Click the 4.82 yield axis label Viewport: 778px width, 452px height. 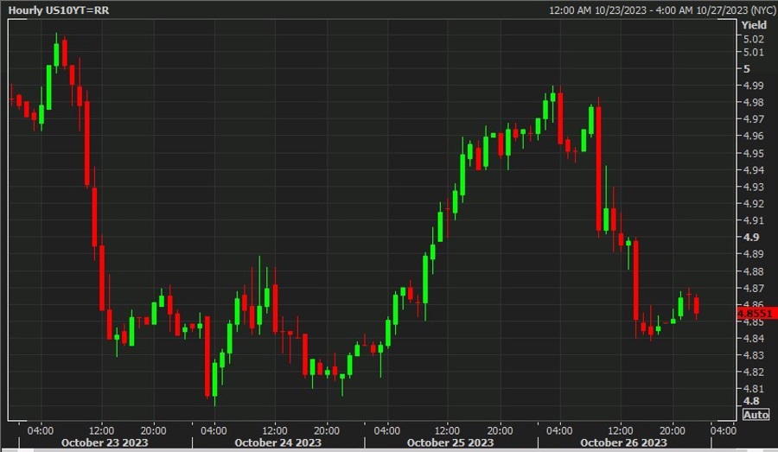click(x=753, y=372)
